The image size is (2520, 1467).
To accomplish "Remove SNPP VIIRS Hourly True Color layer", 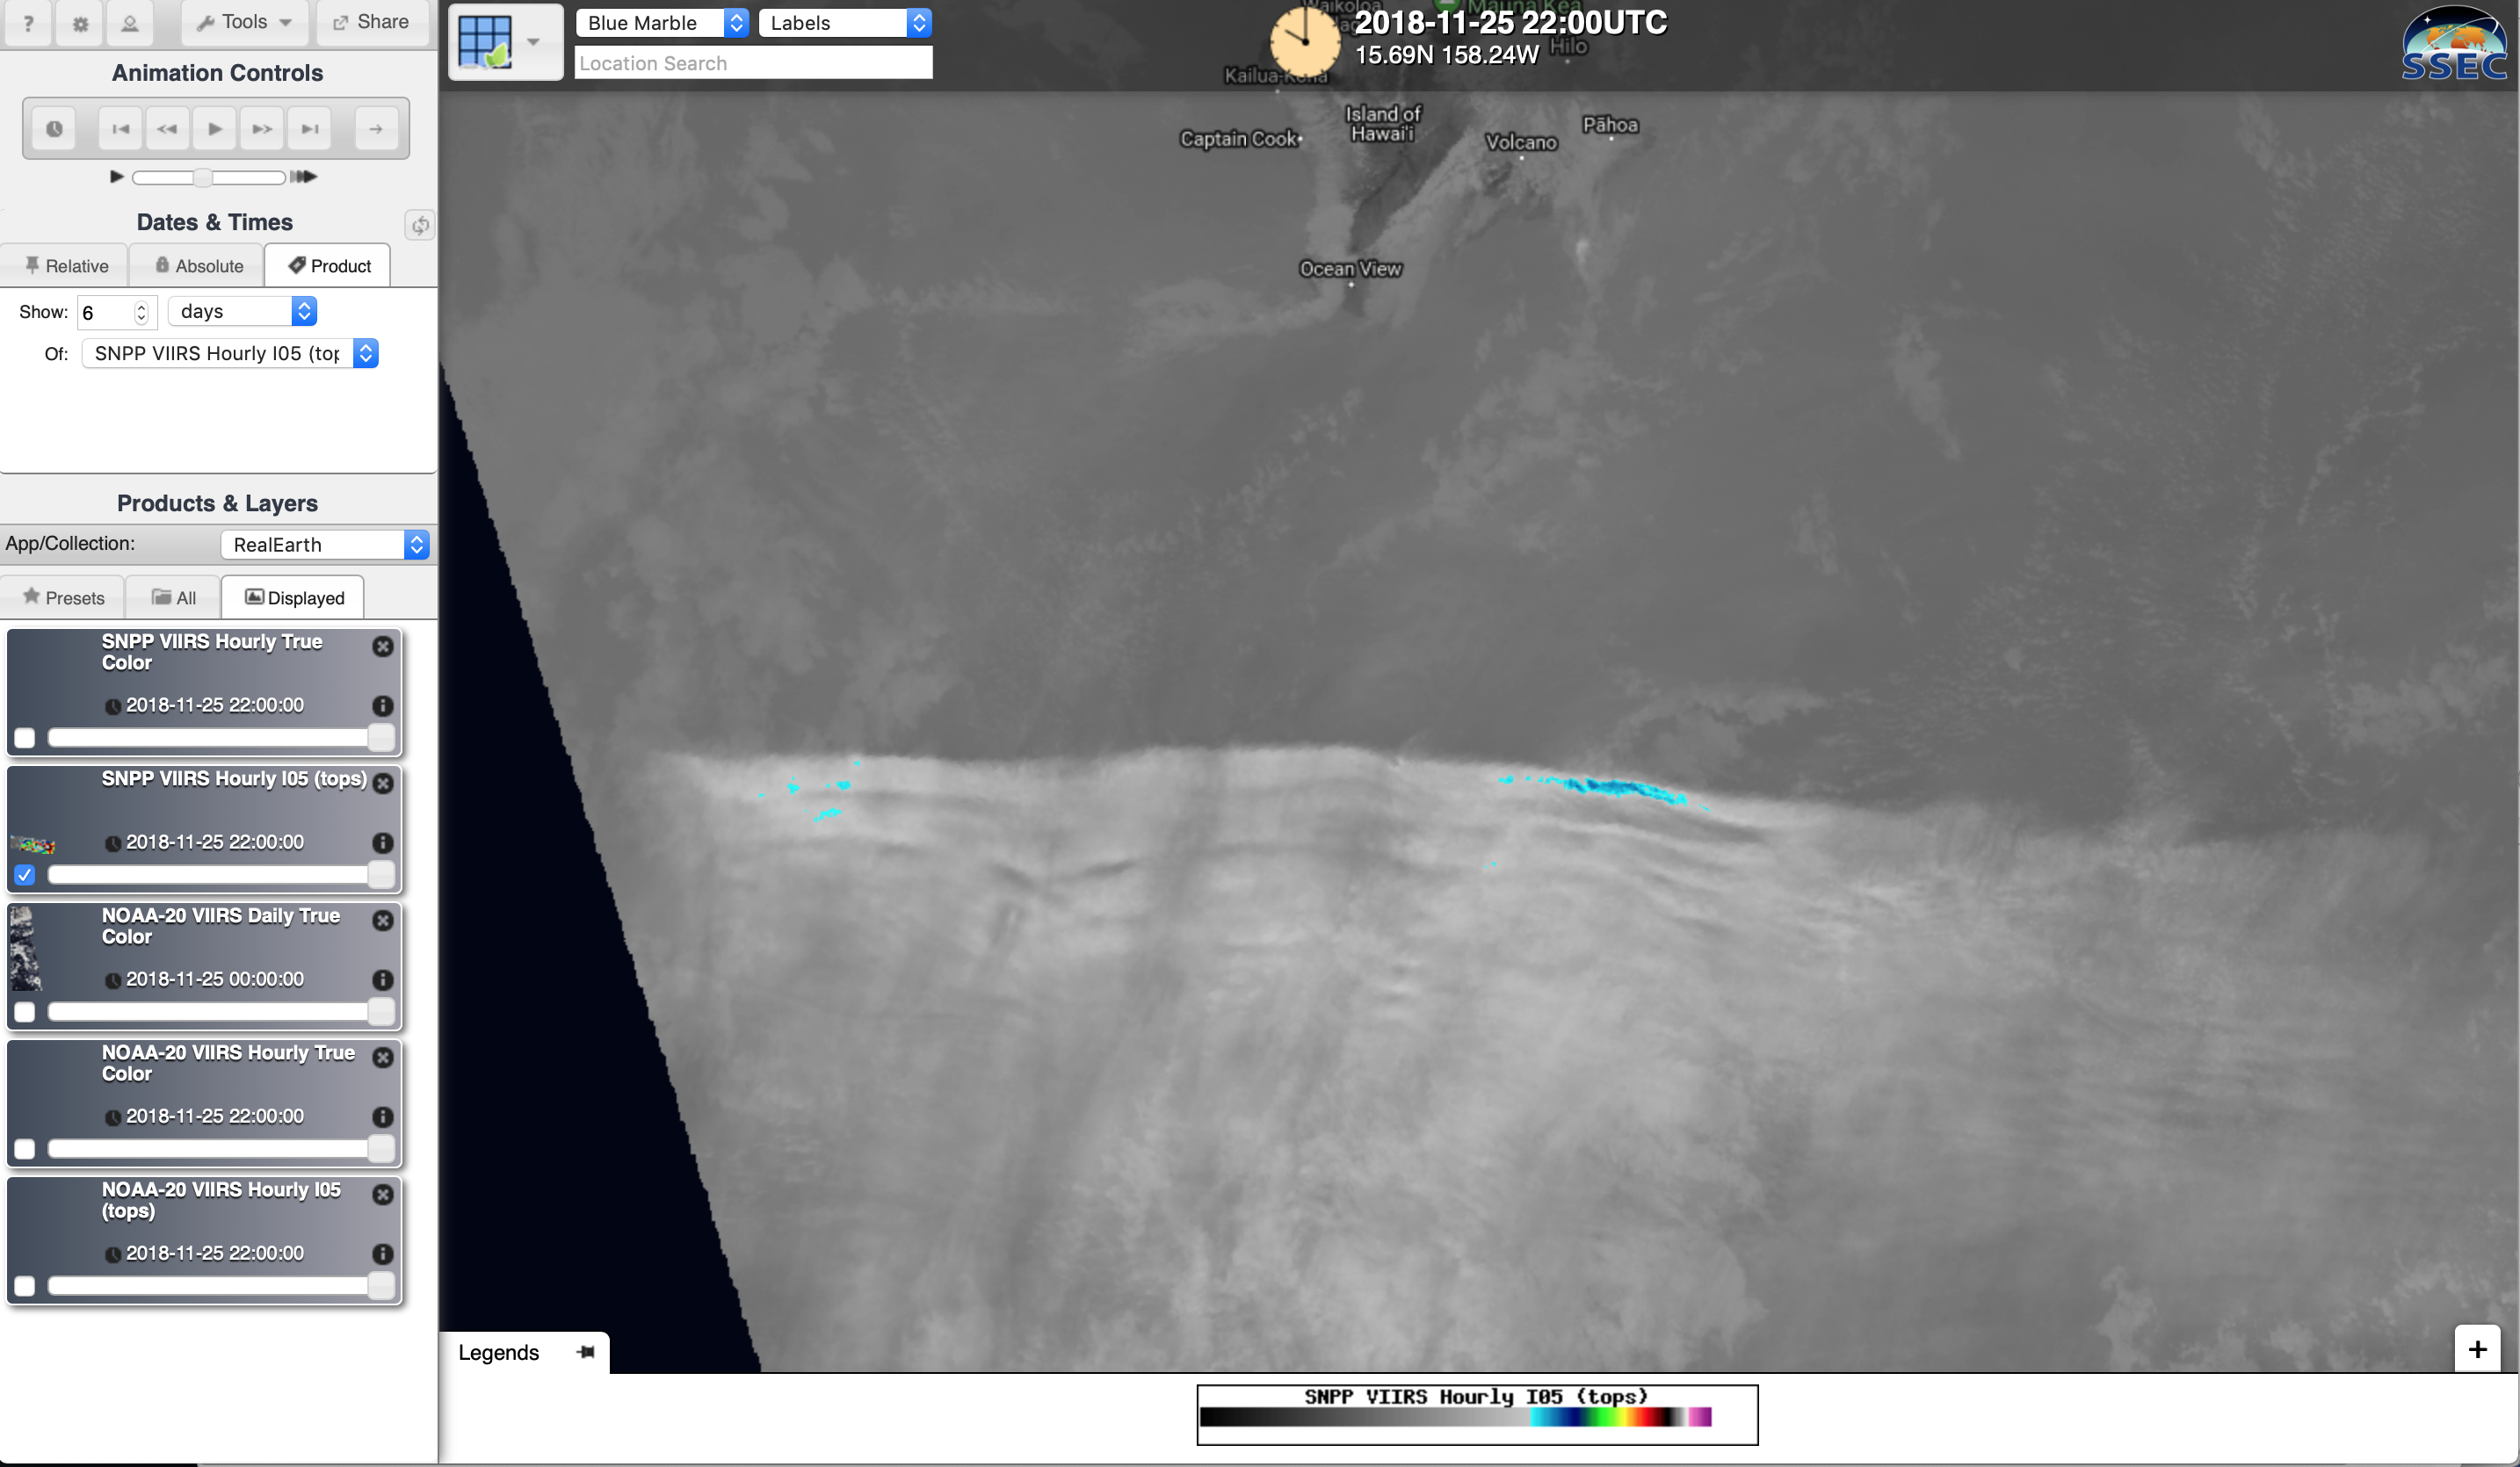I will click(383, 646).
